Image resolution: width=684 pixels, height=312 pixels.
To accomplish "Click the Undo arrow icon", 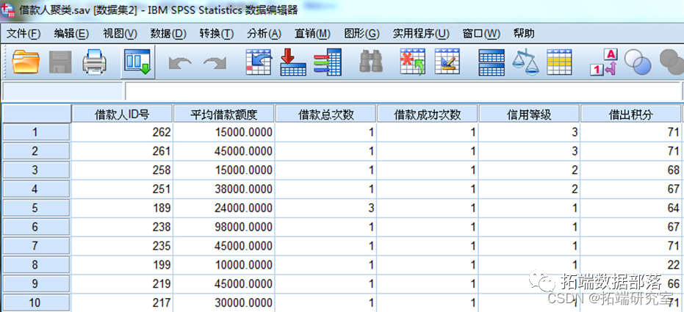I will tap(180, 62).
